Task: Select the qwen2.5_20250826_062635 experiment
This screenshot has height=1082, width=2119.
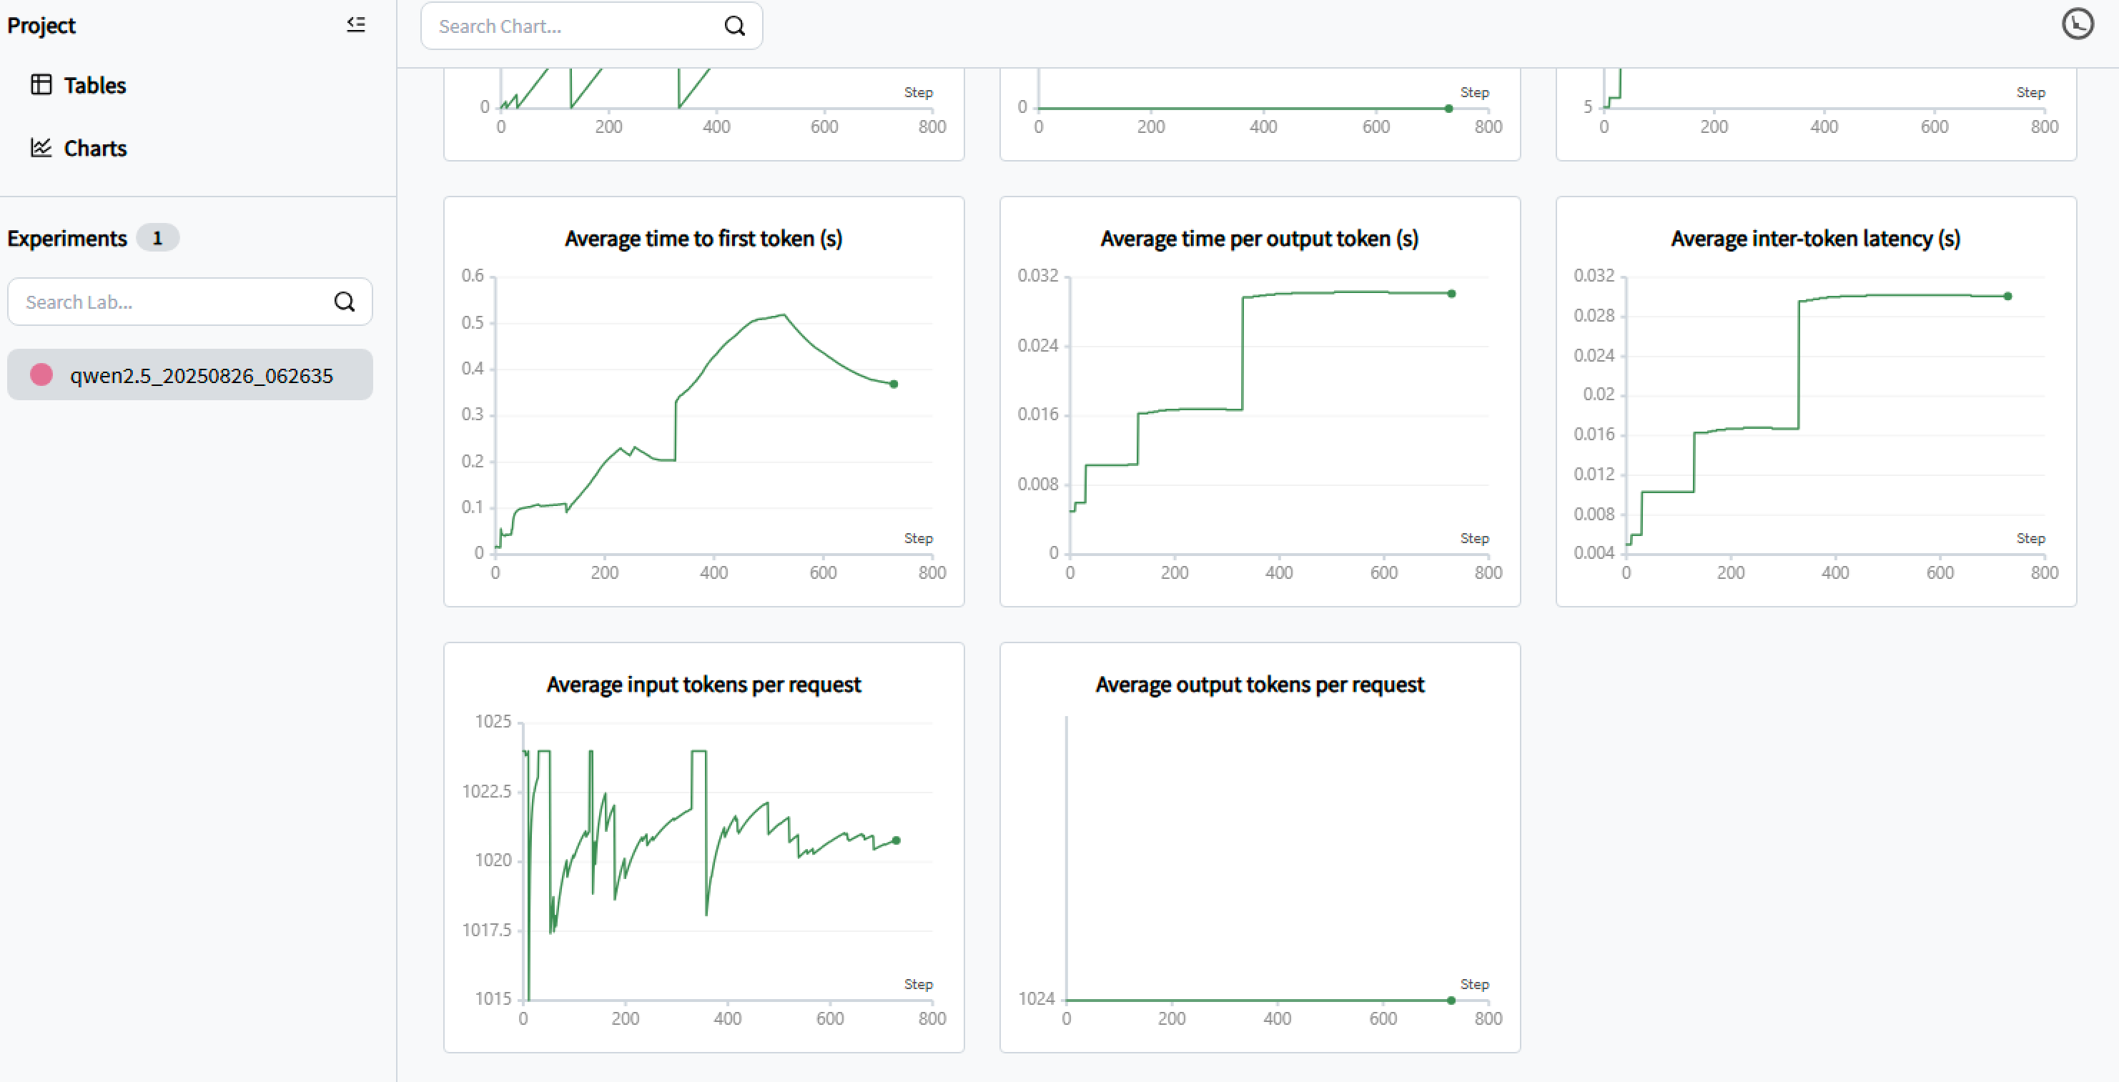Action: click(x=201, y=376)
